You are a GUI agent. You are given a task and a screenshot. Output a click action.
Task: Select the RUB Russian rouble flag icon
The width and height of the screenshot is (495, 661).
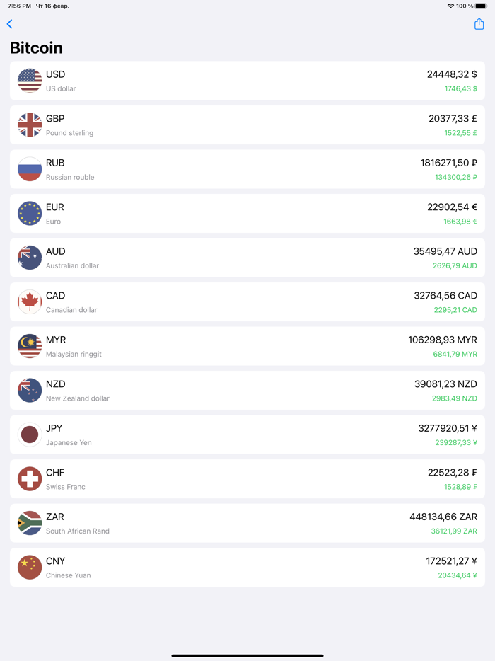click(29, 169)
